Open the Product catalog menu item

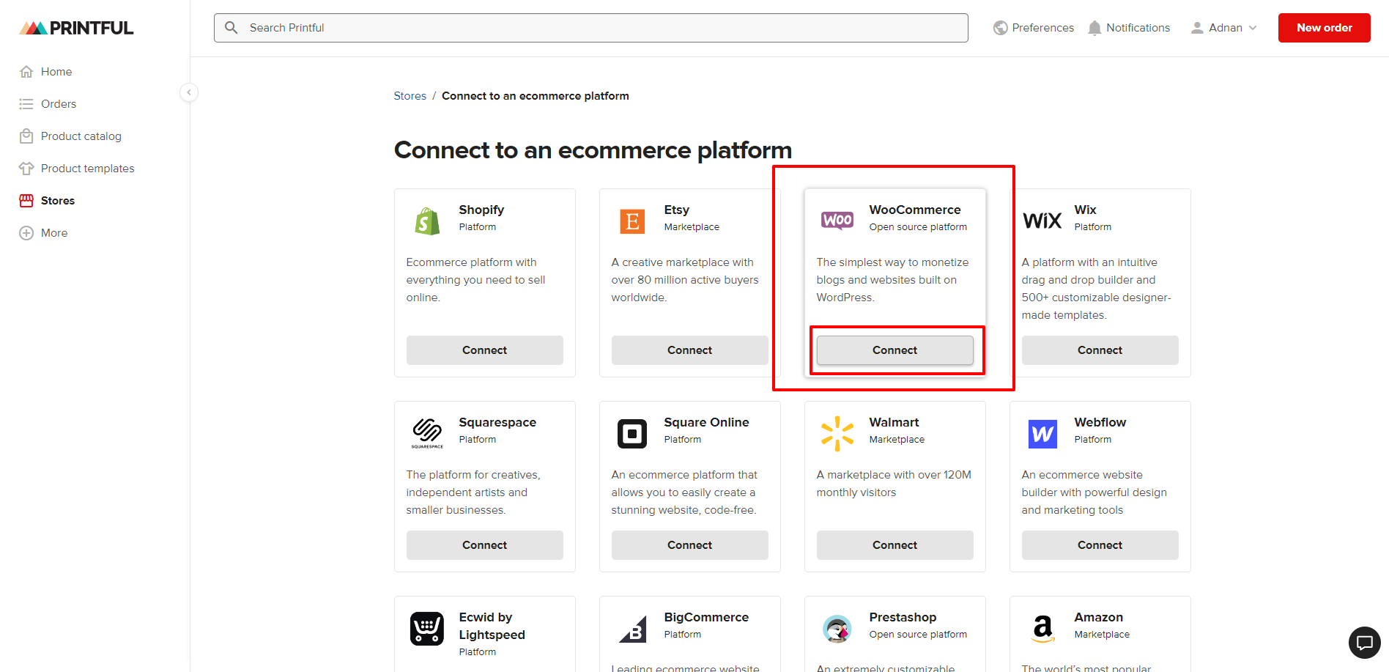pos(81,136)
